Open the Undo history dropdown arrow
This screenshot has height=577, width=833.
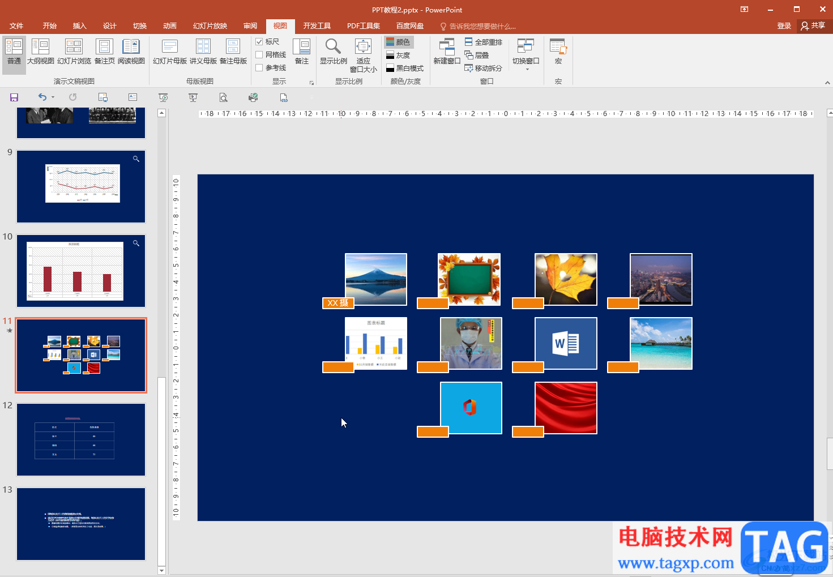[53, 97]
